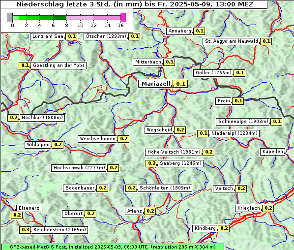Click the GFS-based MetGIS Fcst footer text
This screenshot has height=250, width=294.
(113, 247)
